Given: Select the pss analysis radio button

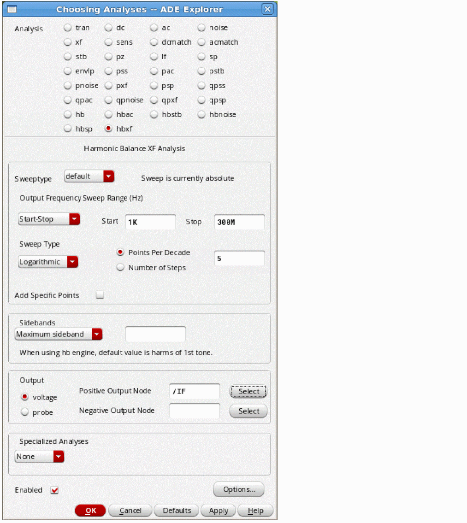Looking at the screenshot, I should (x=108, y=71).
